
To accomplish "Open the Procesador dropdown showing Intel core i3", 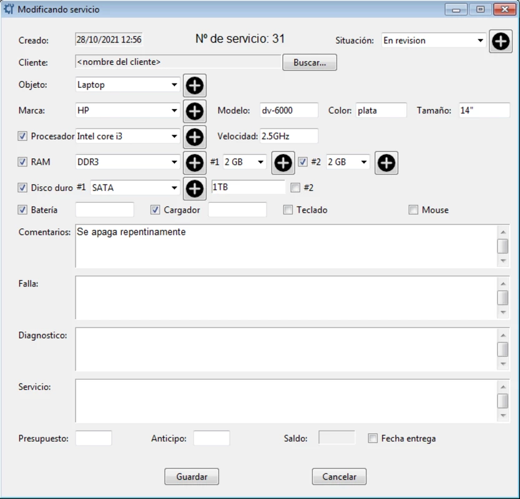I will (x=128, y=136).
